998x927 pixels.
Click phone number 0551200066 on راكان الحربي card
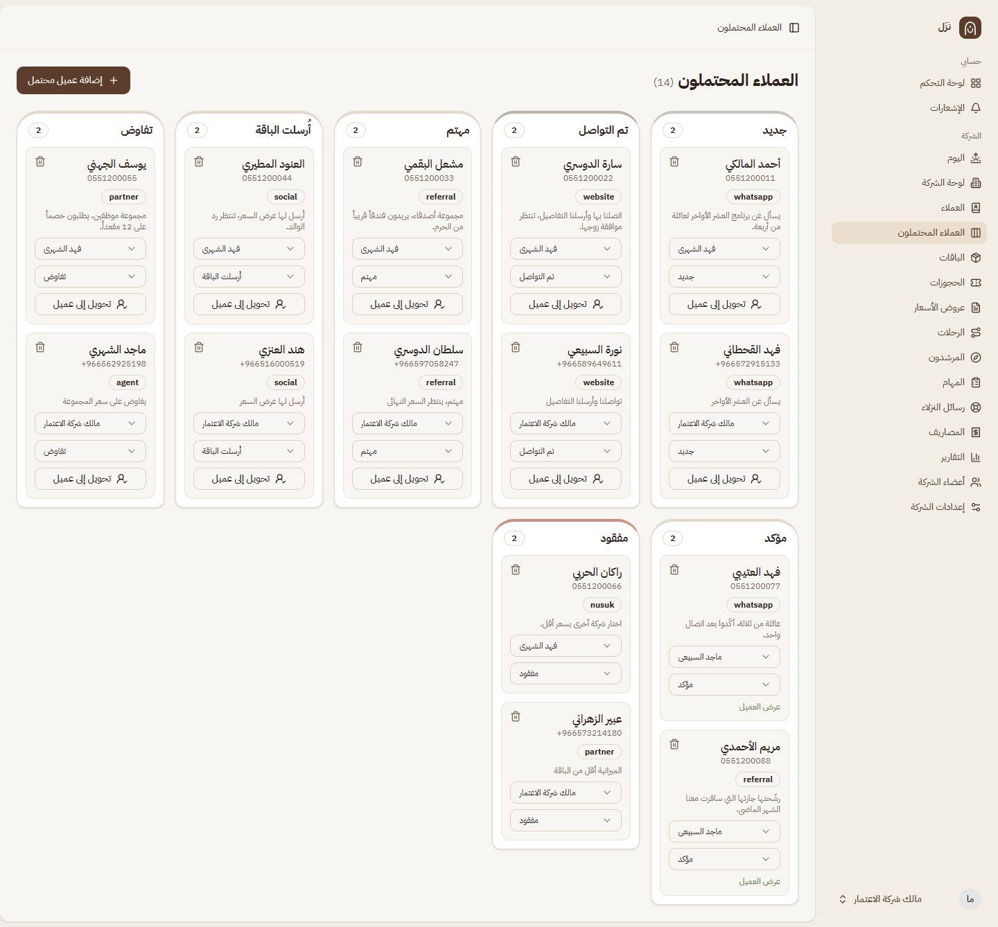[x=597, y=586]
